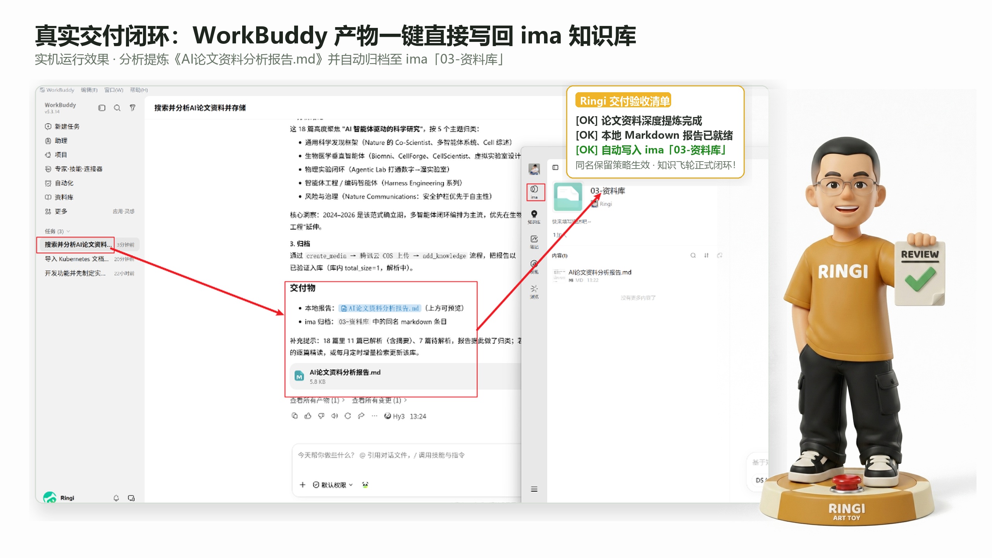The image size is (992, 558).
Task: Start a new task via 新建任务
Action: coord(62,126)
